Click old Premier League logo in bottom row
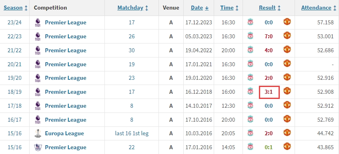Screen dimensions: 339x154 (x=38, y=147)
